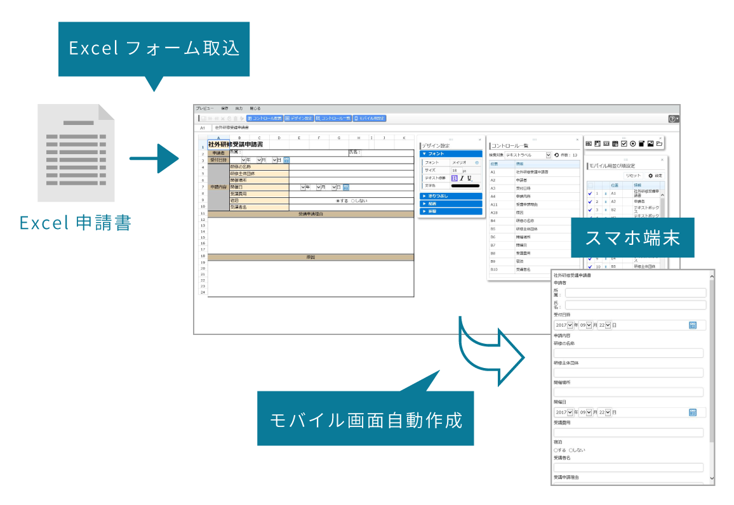The height and width of the screenshot is (505, 734).
Task: Select the text box control icon
Action: pos(597,144)
